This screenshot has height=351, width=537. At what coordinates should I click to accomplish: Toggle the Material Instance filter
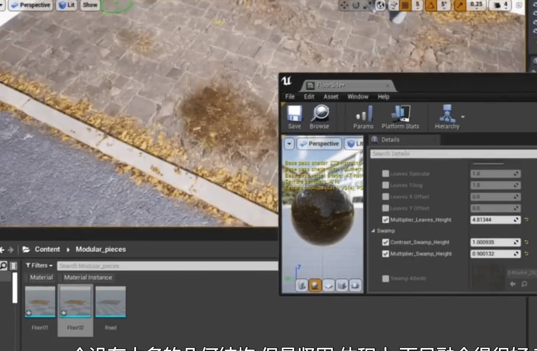pyautogui.click(x=88, y=278)
